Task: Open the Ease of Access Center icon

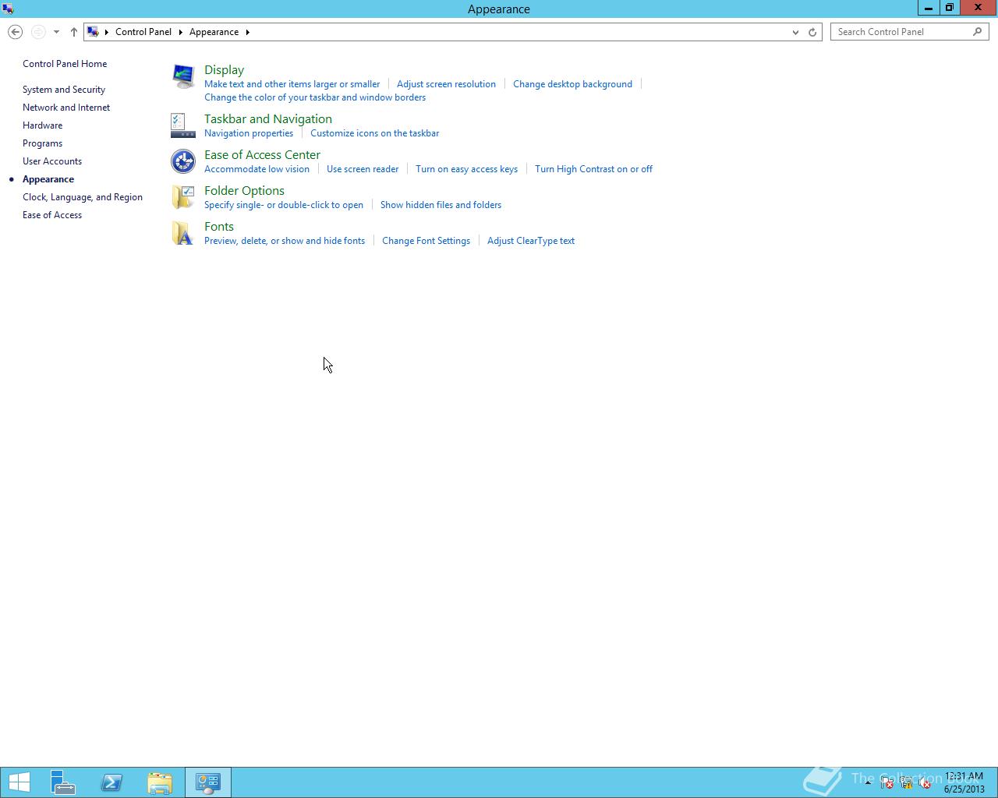Action: coord(183,161)
